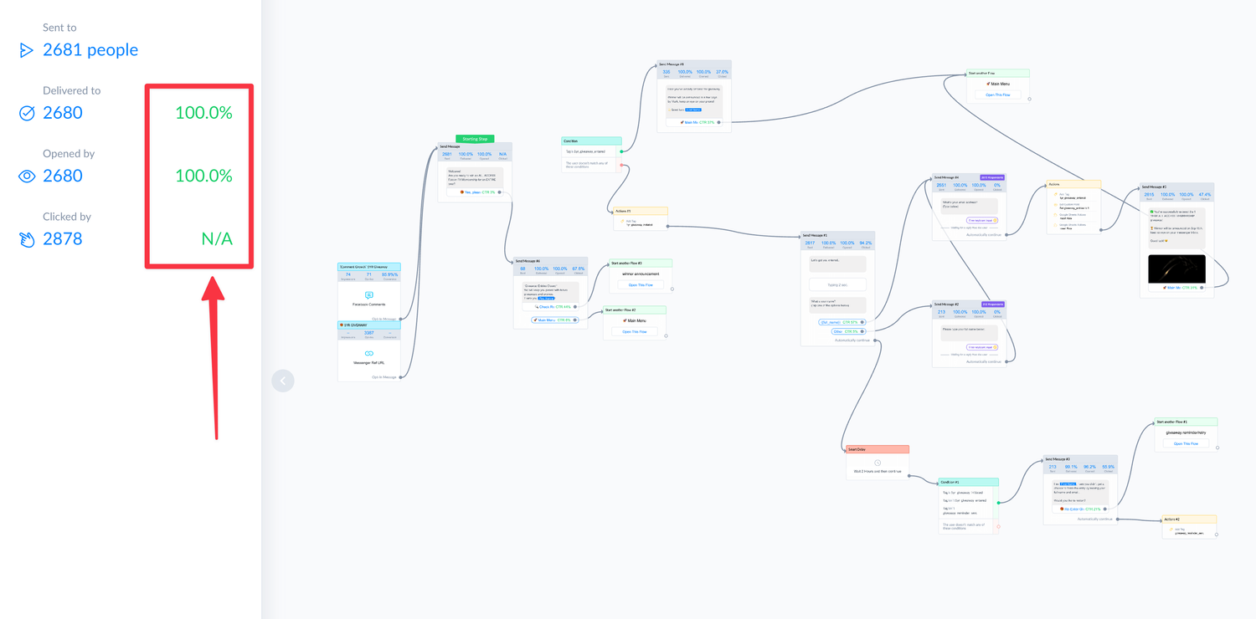Screen dimensions: 1256x619
Task: Open This Flow under winner announcement
Action: (x=640, y=284)
